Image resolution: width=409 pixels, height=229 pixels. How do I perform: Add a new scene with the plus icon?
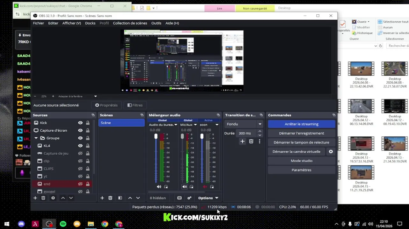pyautogui.click(x=102, y=198)
